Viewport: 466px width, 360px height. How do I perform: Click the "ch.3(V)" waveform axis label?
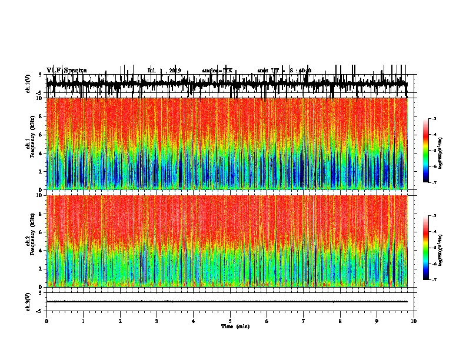click(x=28, y=302)
